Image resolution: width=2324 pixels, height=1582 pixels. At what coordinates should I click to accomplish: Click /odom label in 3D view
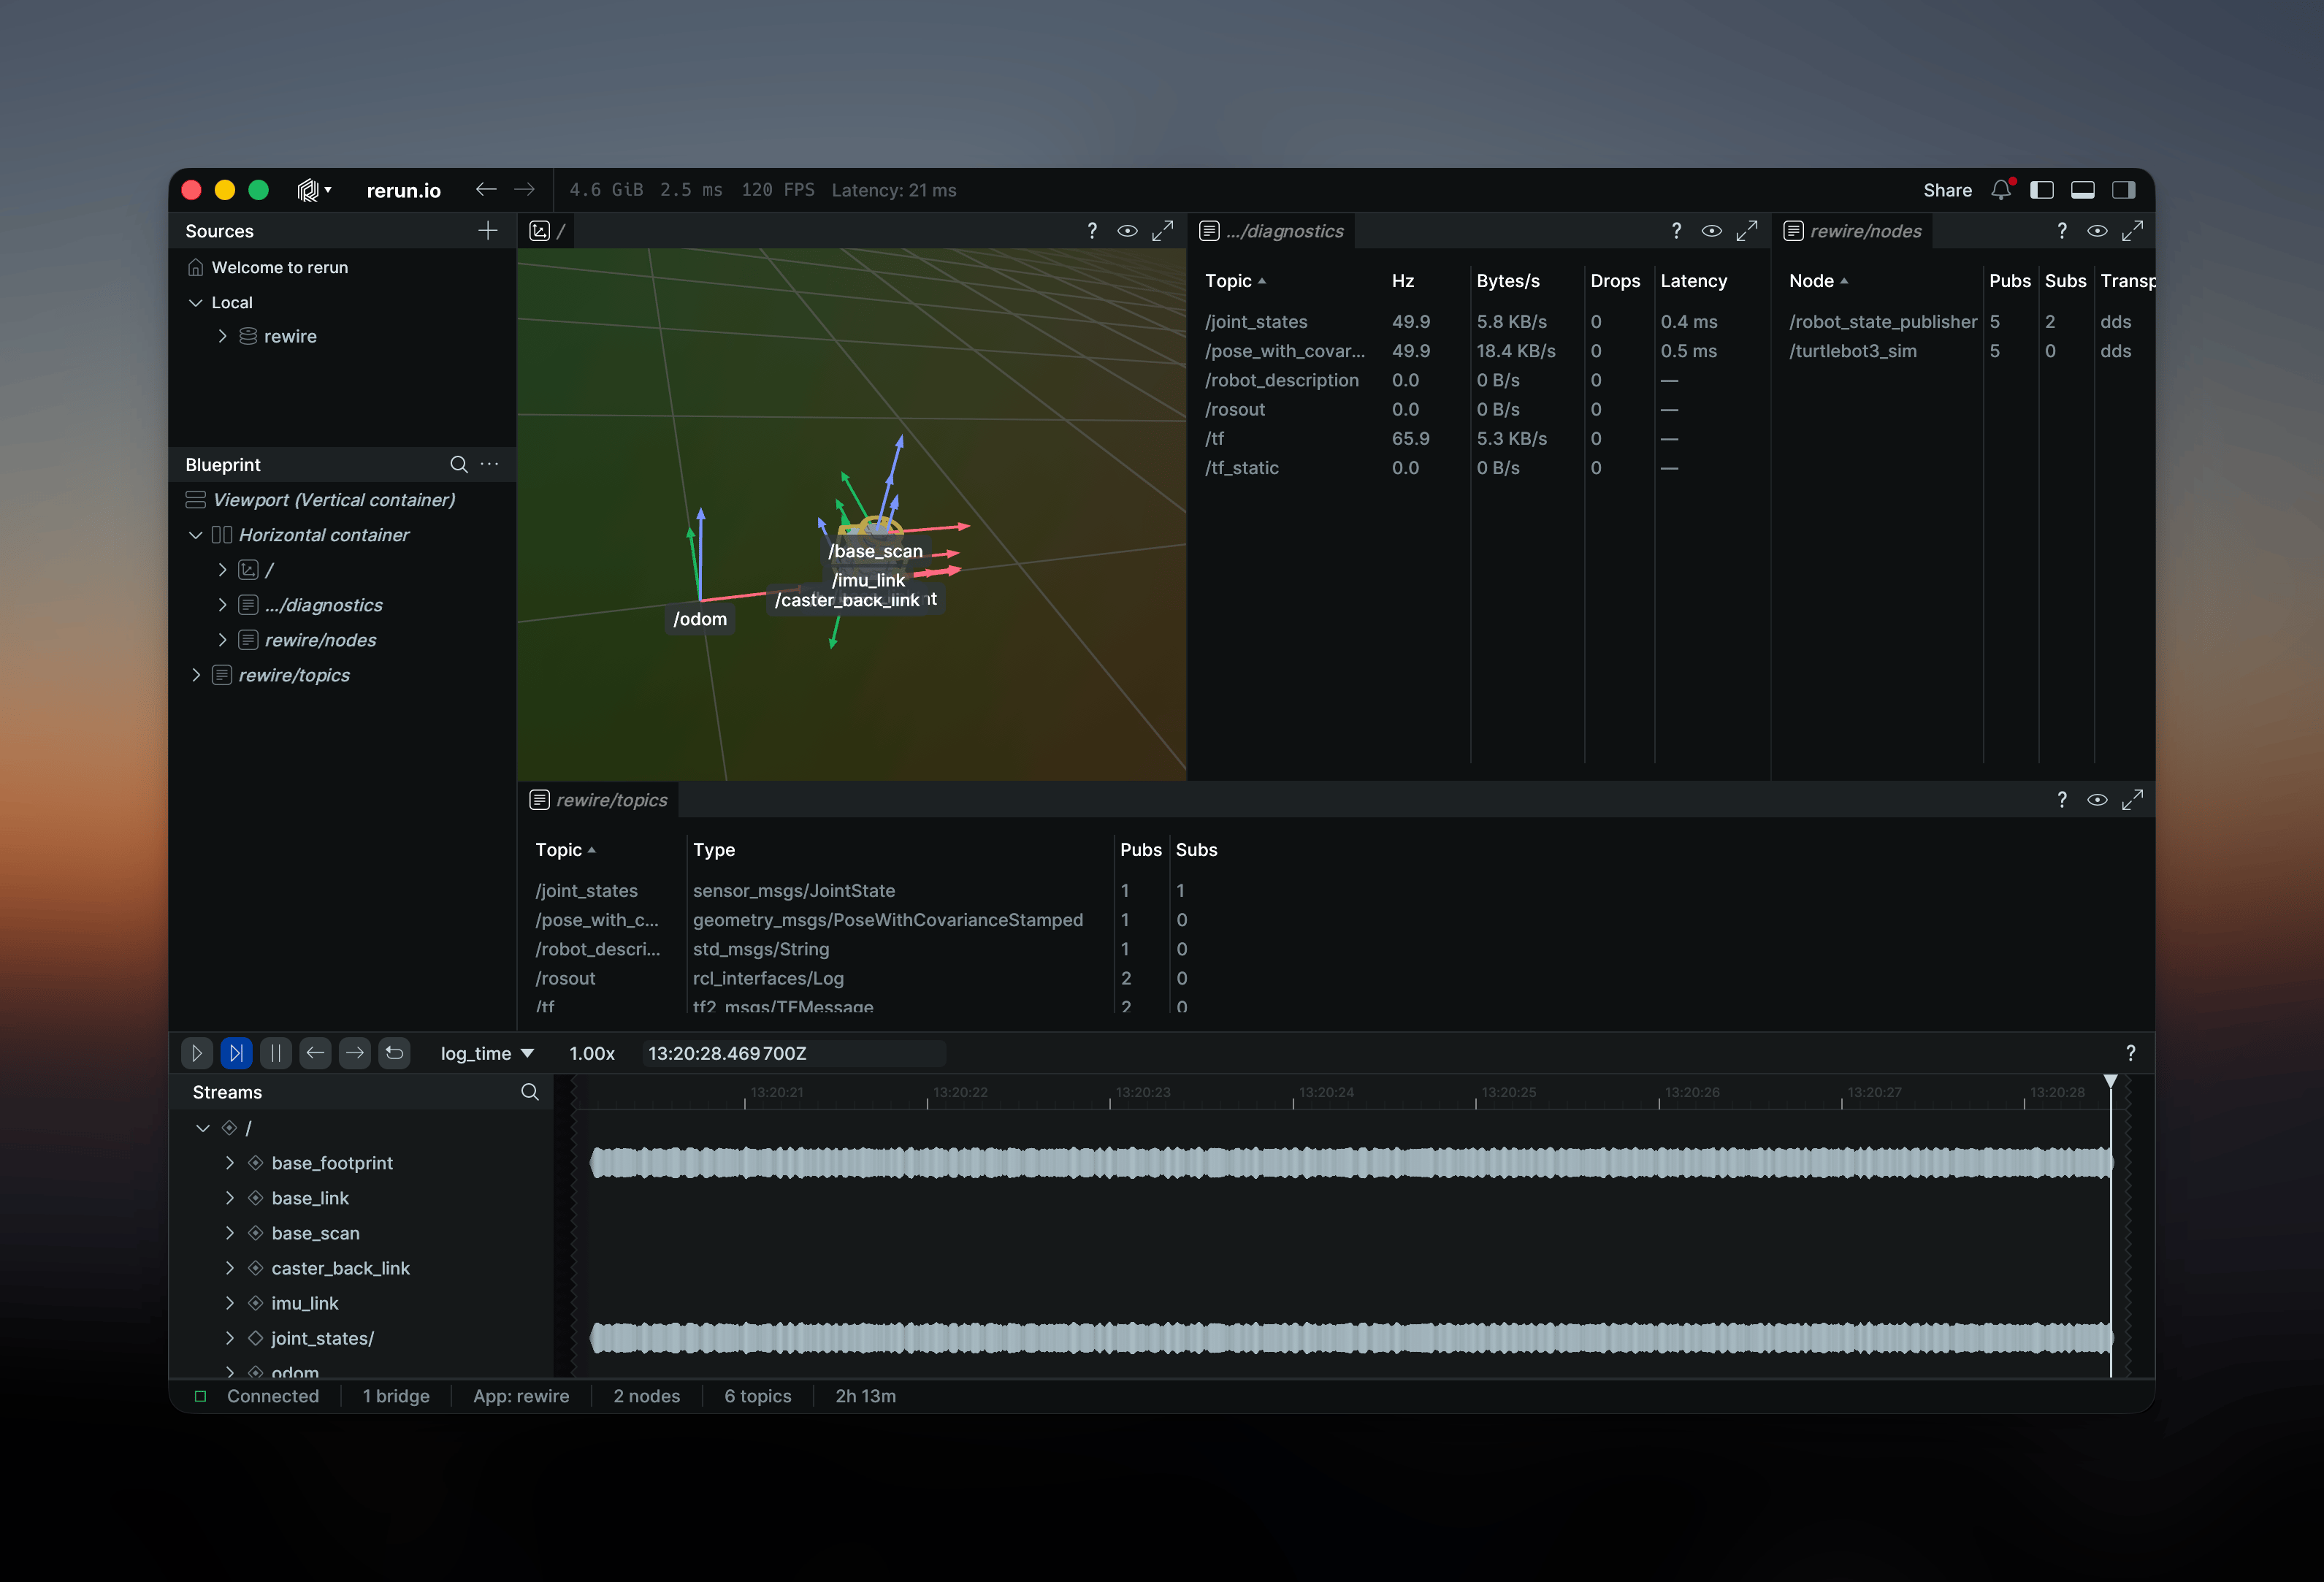coord(700,619)
